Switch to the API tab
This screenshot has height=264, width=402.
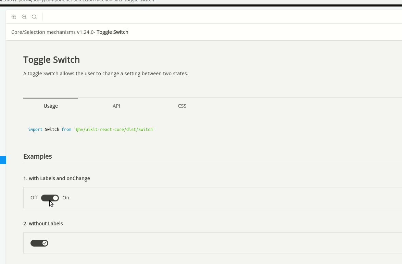tap(116, 106)
